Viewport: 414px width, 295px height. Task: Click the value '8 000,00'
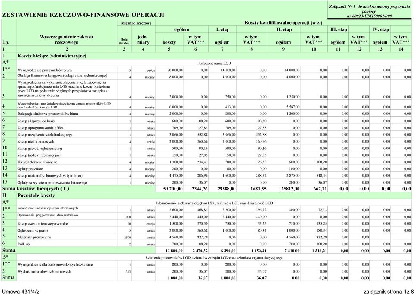tap(176, 77)
